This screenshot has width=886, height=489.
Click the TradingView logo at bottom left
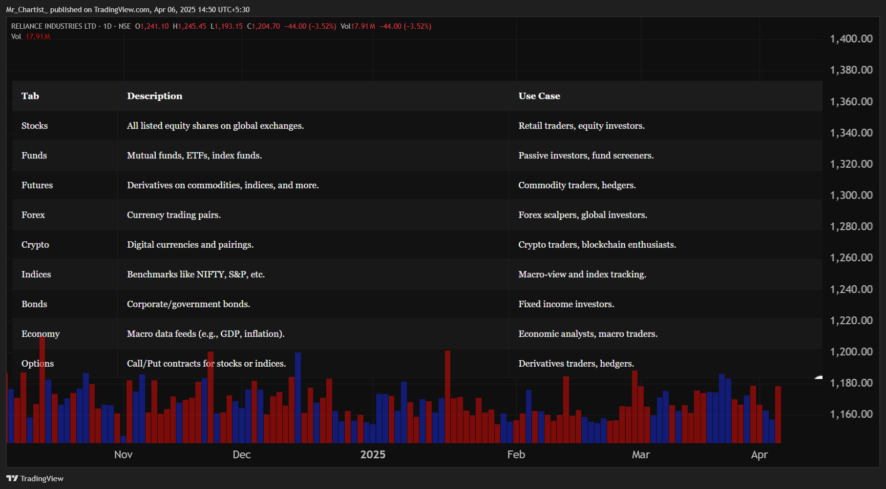35,478
